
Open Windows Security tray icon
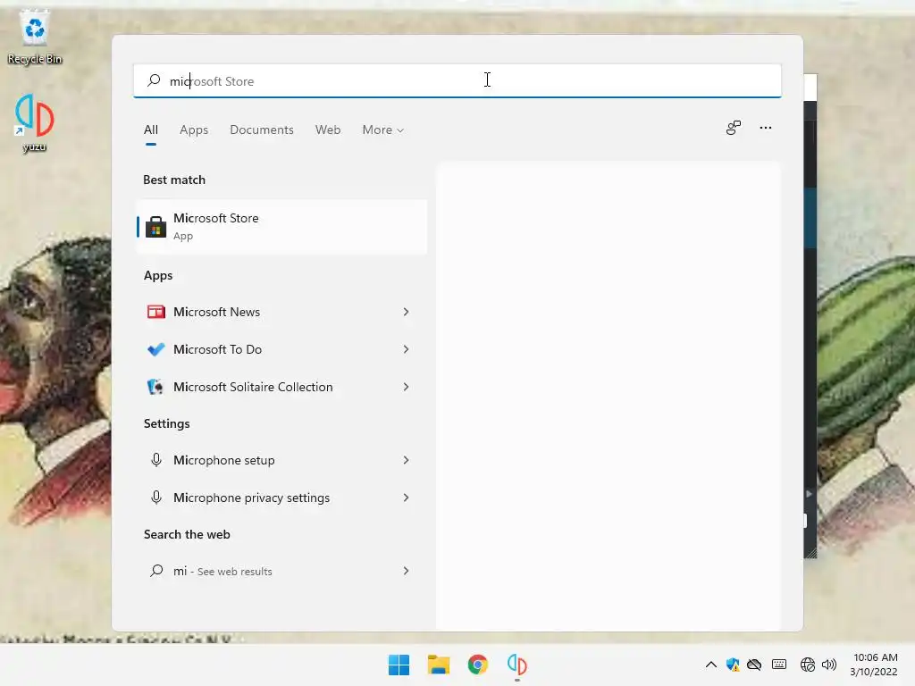click(733, 665)
